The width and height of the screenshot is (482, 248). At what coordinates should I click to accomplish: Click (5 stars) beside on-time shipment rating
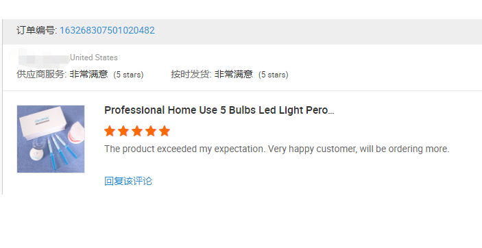click(x=274, y=75)
